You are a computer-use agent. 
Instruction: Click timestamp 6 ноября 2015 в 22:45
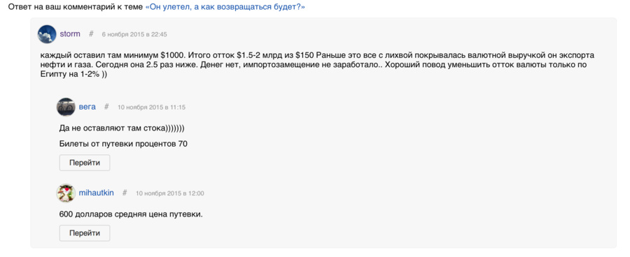tap(134, 34)
